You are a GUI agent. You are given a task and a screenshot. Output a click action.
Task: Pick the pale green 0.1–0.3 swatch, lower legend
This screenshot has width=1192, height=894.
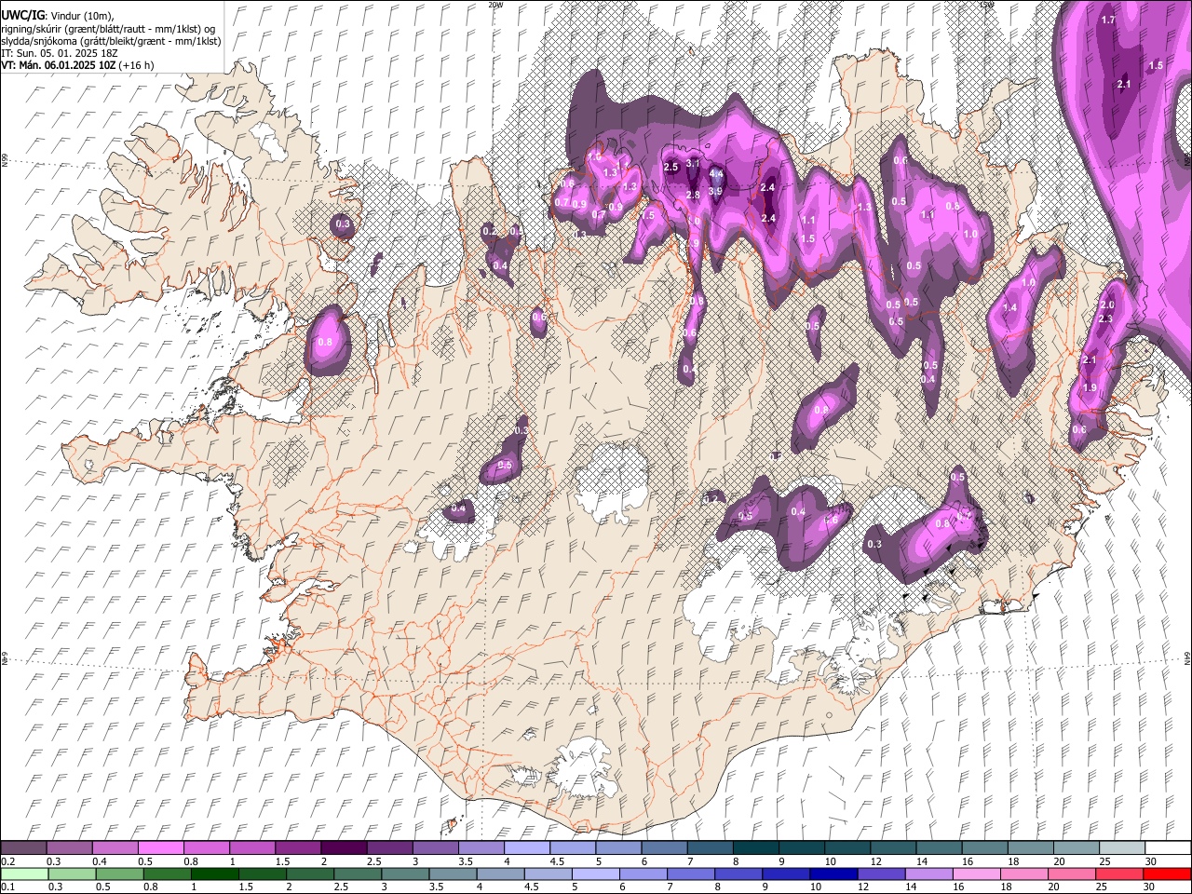pos(23,874)
